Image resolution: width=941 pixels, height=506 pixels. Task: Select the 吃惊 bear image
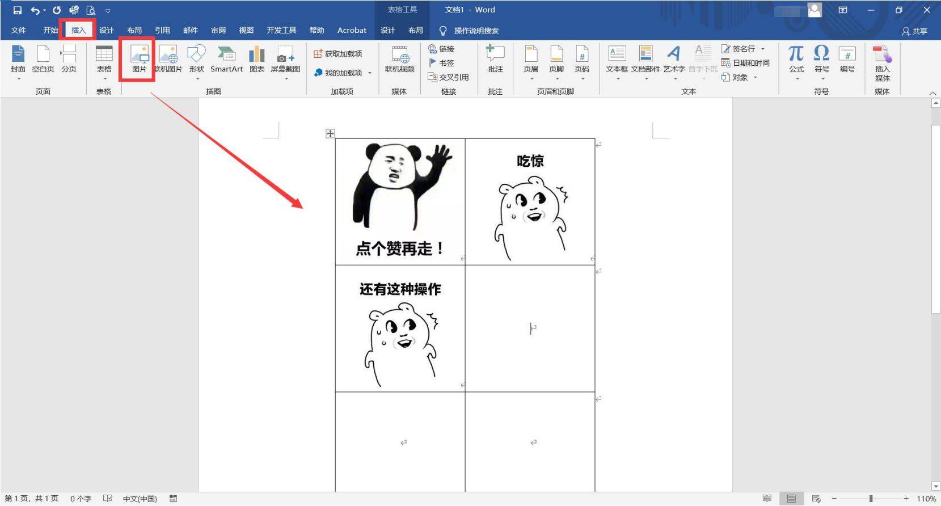(x=530, y=206)
